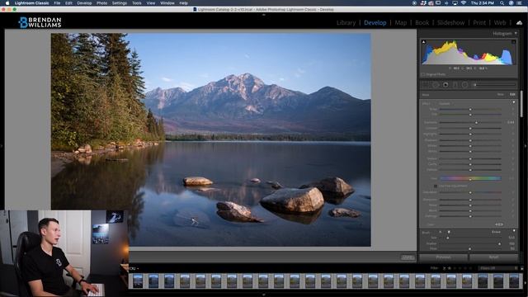Open the Window menu
Screen dimensions: 528x297
click(x=167, y=3)
